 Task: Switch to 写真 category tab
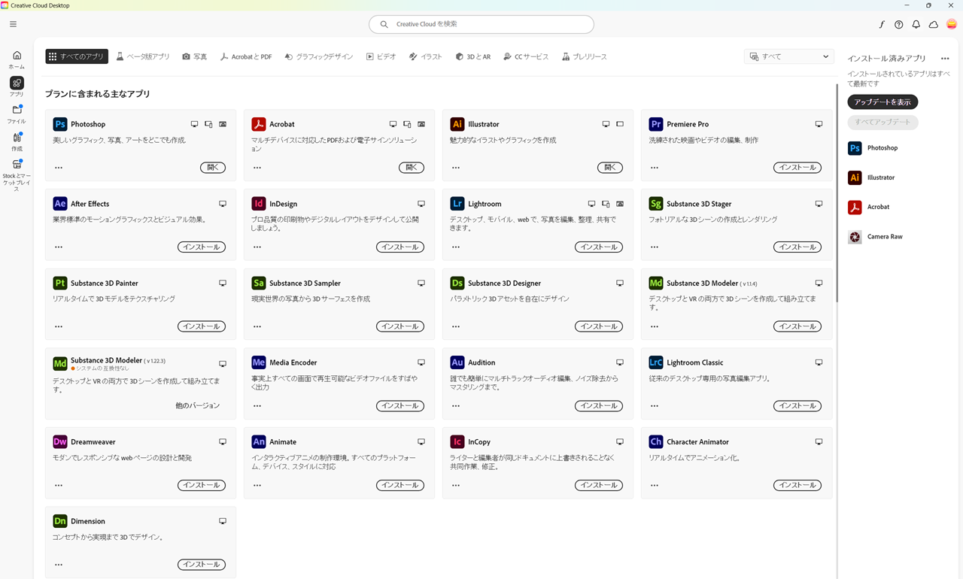pos(195,56)
